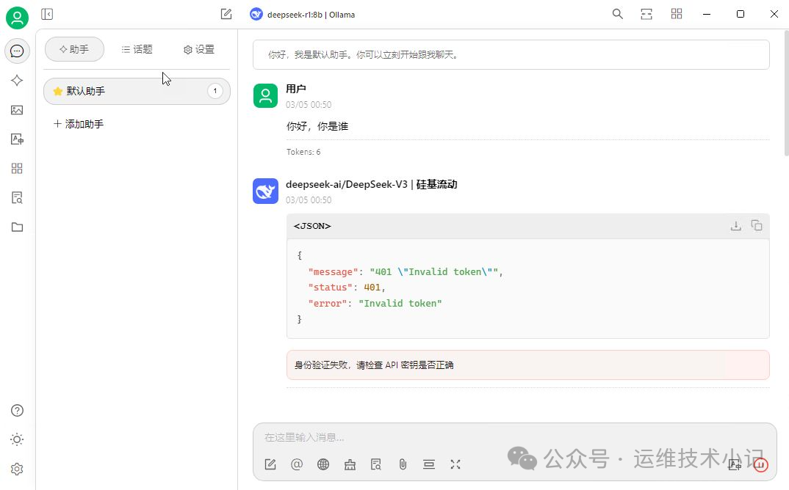Open the help documentation icon
This screenshot has height=490, width=789.
[17, 411]
